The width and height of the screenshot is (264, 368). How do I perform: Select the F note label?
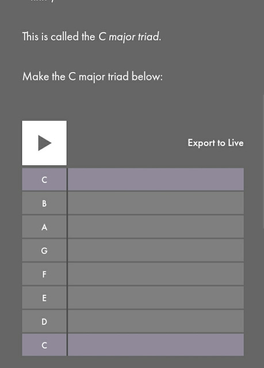pos(44,274)
